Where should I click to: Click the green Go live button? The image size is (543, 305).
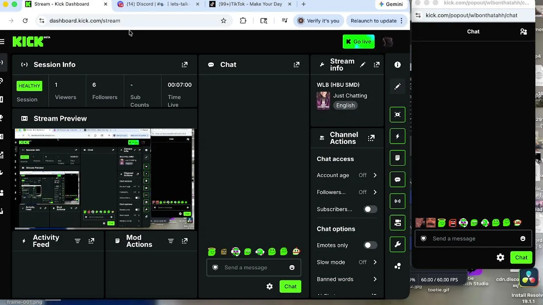pyautogui.click(x=358, y=42)
